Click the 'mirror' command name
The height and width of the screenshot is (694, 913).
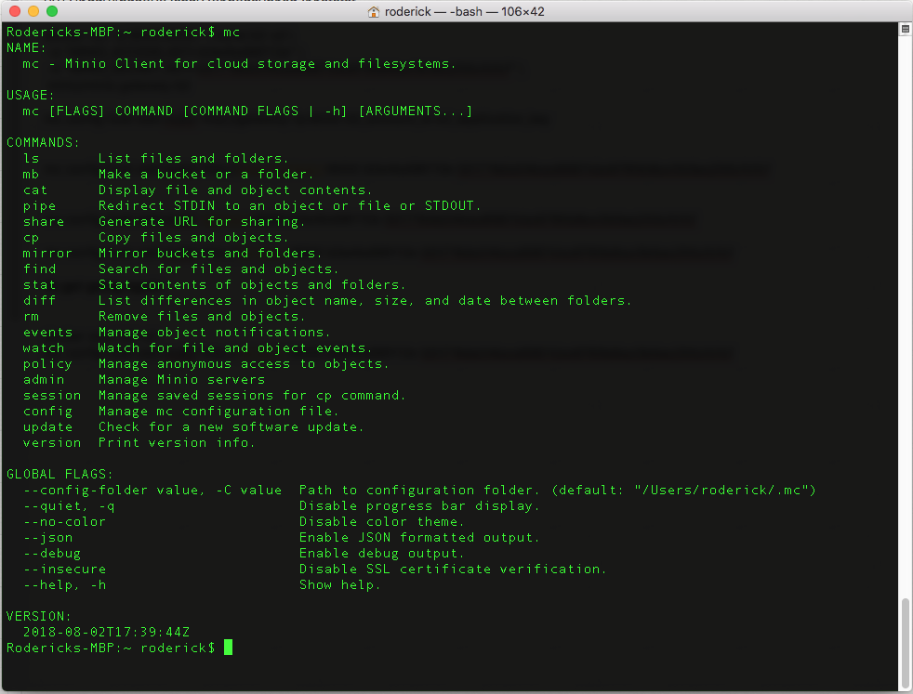pyautogui.click(x=47, y=253)
